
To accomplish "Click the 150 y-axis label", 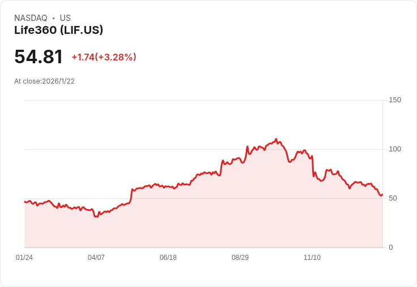I will 395,100.
